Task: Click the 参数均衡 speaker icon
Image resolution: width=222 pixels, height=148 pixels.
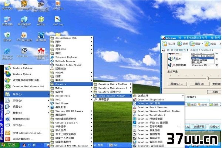Action: (171, 65)
